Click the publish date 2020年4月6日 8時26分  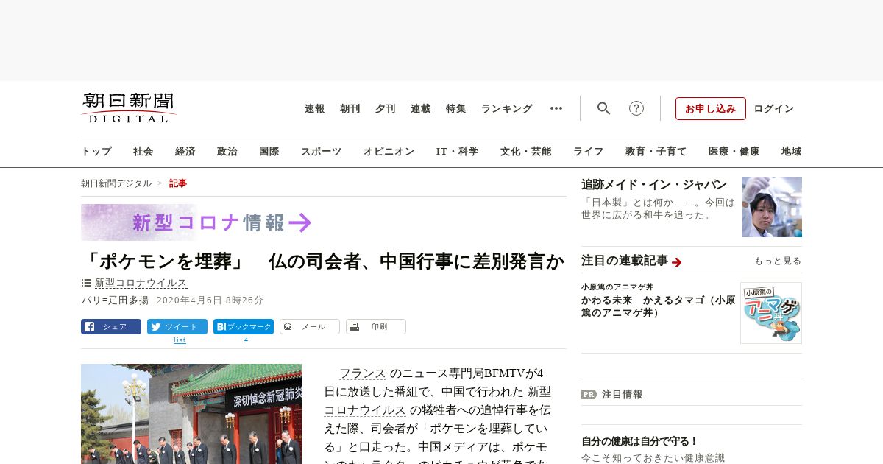(210, 300)
